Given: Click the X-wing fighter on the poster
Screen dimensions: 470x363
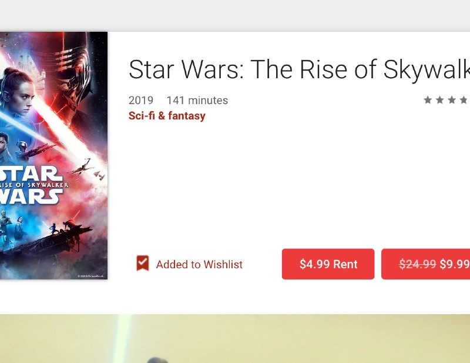Looking at the screenshot, I should 80,167.
